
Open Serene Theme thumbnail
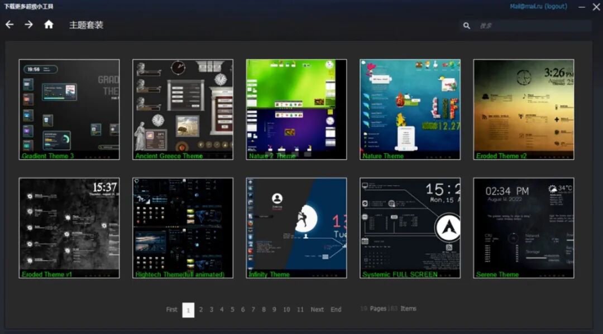coord(523,228)
